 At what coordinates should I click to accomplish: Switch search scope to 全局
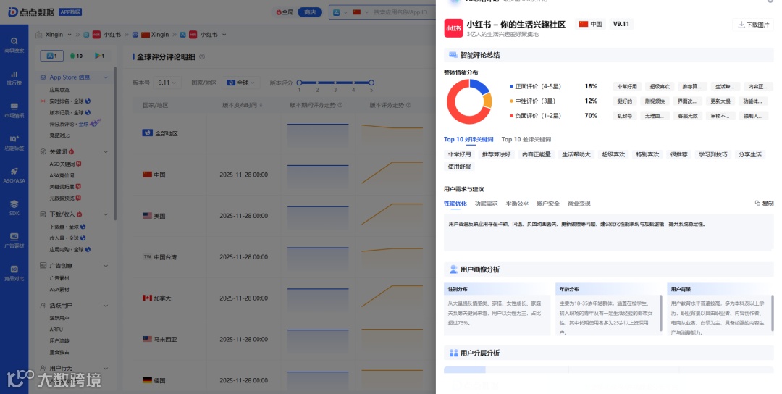coord(285,12)
